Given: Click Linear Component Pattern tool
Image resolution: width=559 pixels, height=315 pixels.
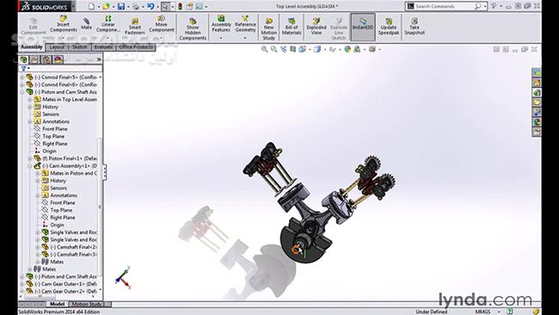Looking at the screenshot, I should (x=108, y=24).
